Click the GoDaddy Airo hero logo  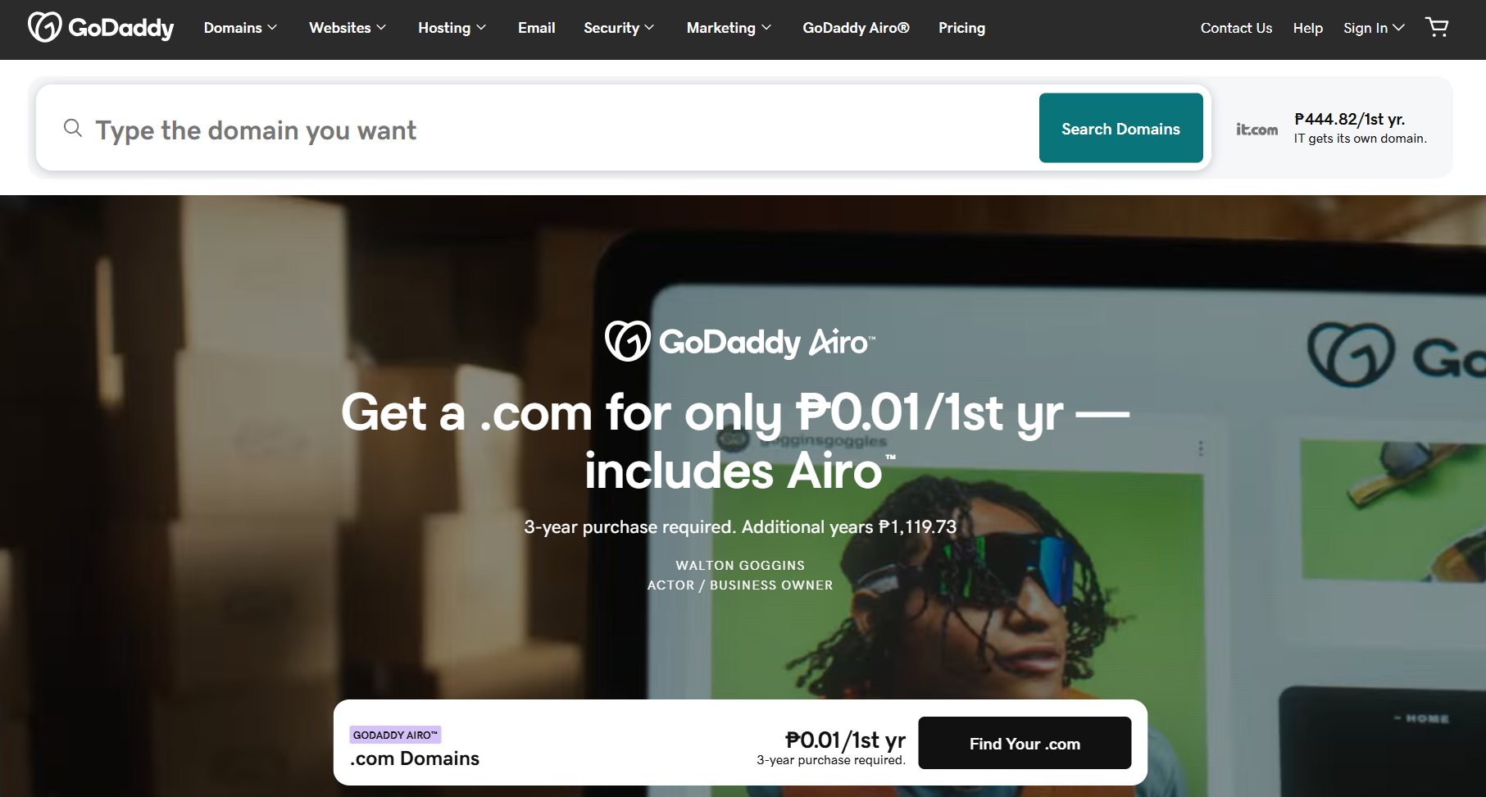740,341
